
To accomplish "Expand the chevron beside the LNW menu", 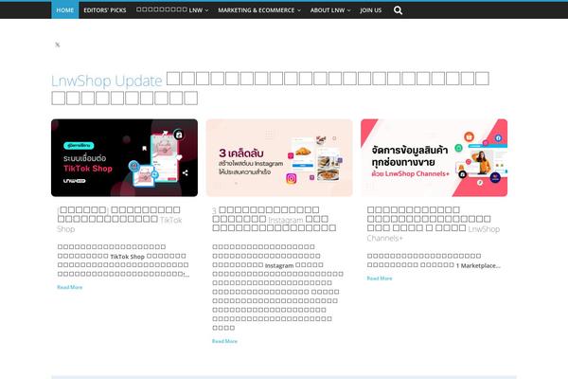I will click(206, 10).
